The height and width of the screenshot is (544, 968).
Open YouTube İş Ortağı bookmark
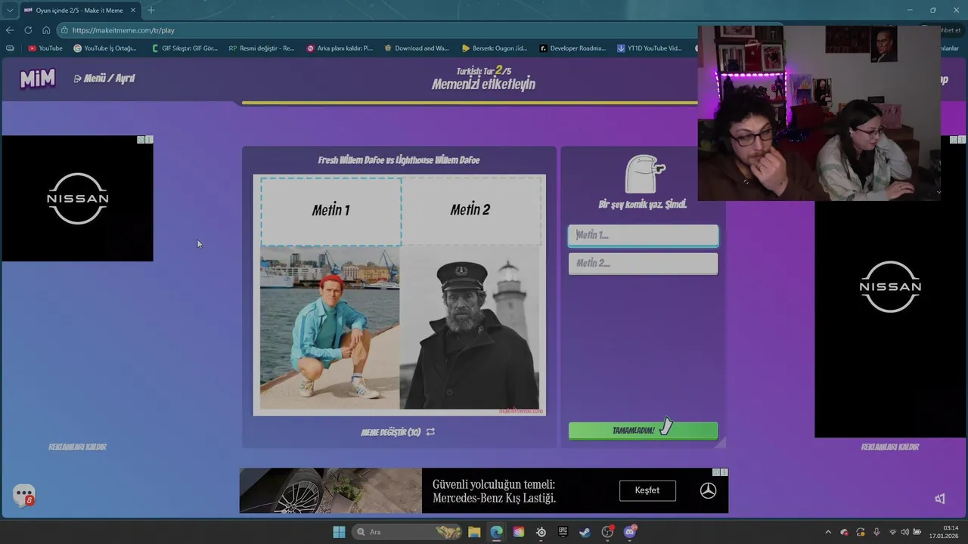click(x=105, y=48)
